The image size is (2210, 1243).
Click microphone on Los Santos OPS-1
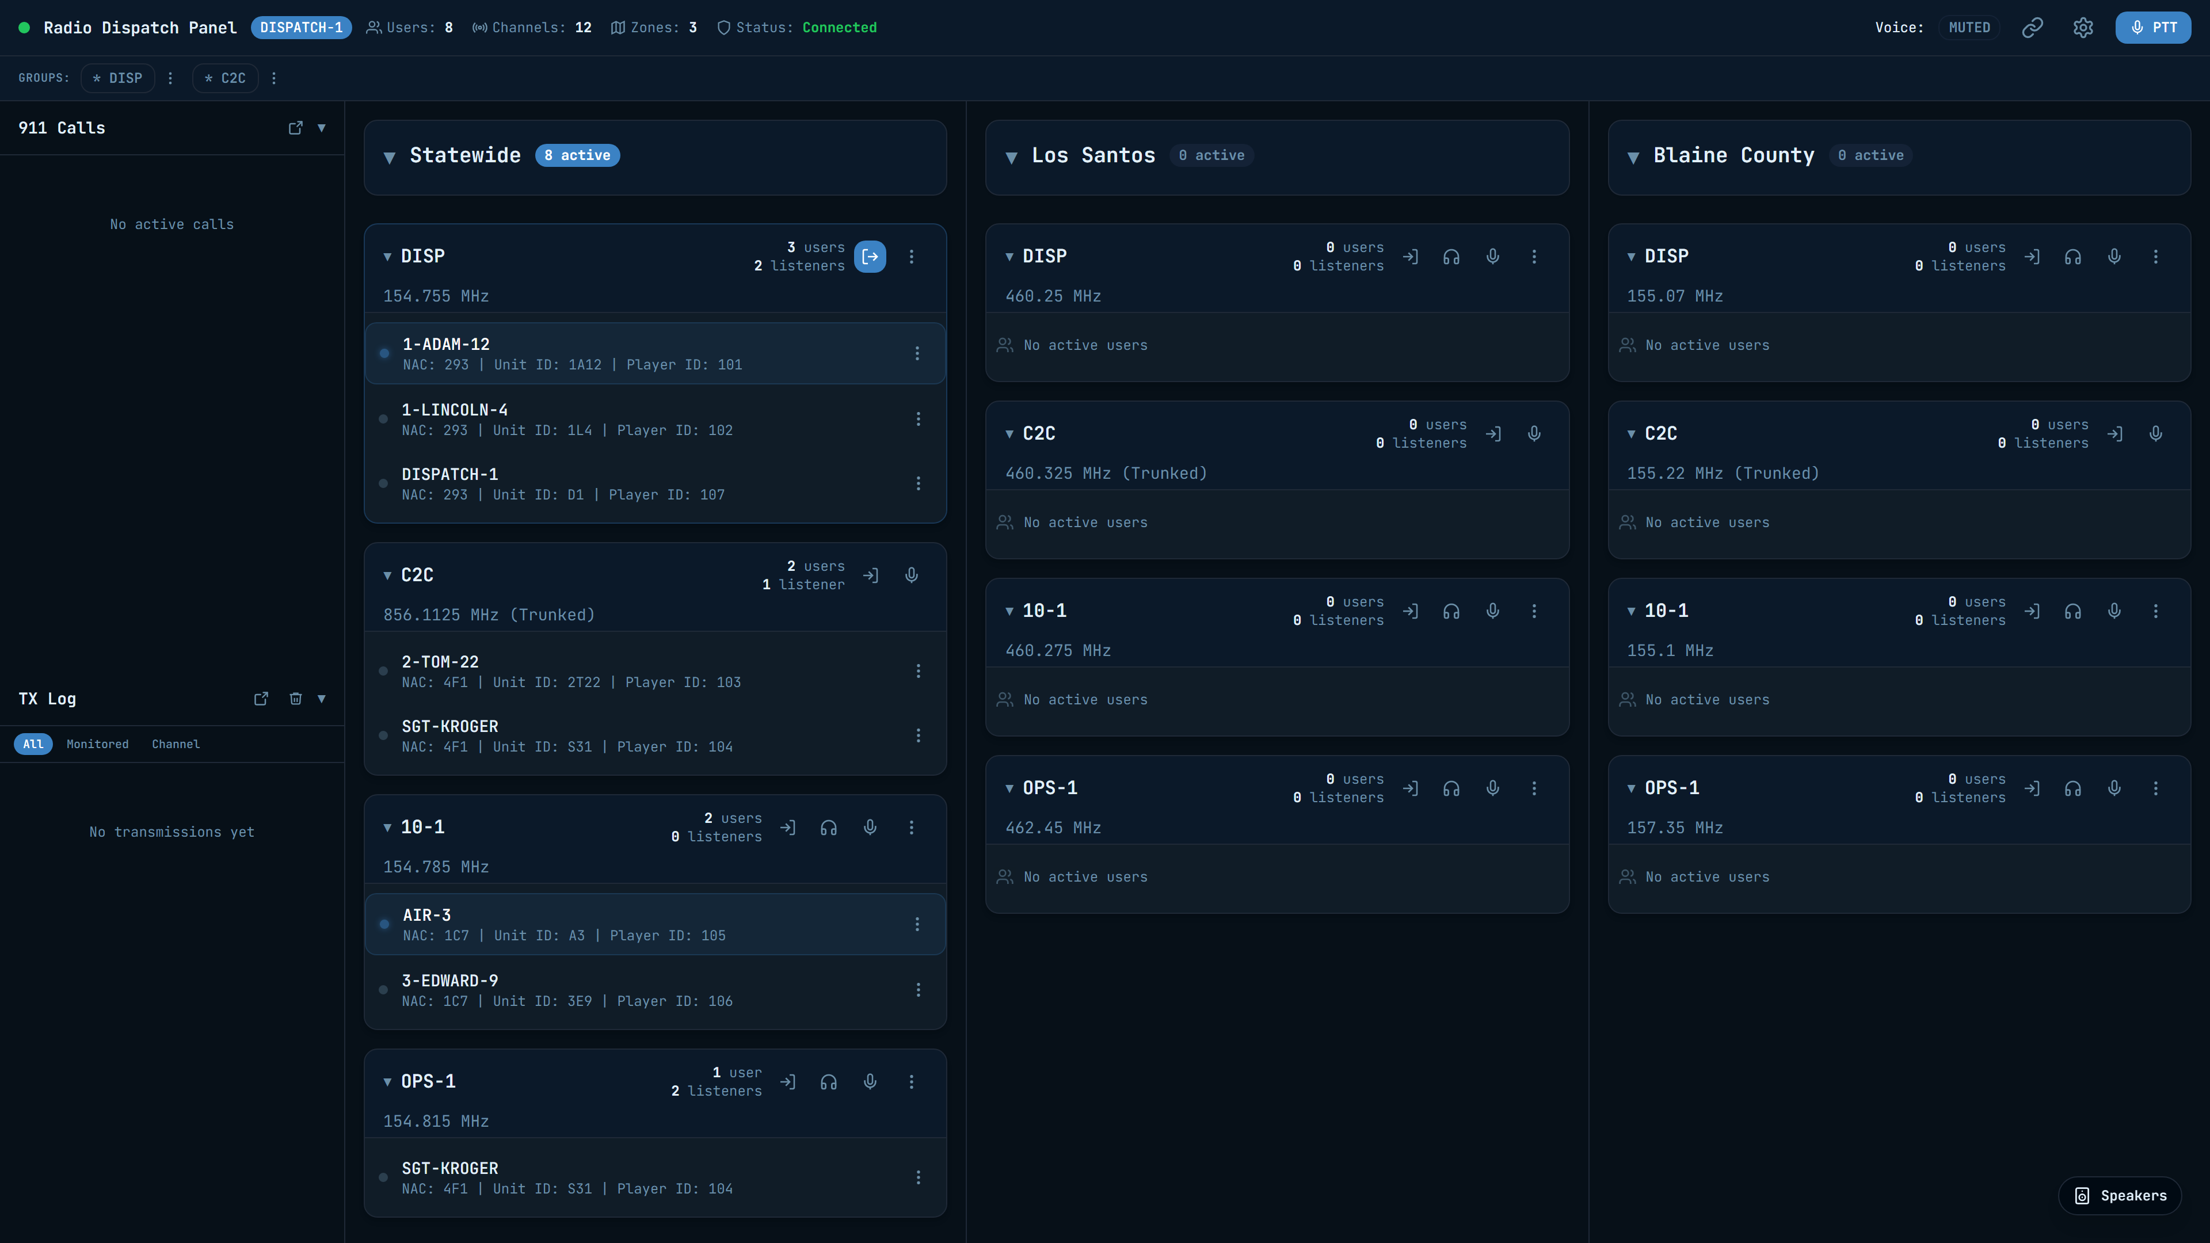[x=1493, y=788]
